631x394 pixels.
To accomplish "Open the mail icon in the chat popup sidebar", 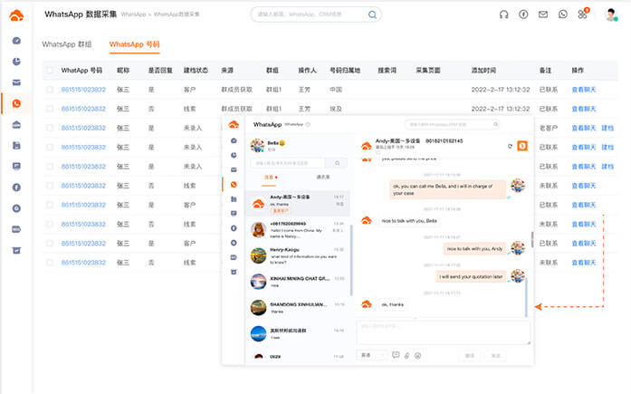I will (x=234, y=170).
